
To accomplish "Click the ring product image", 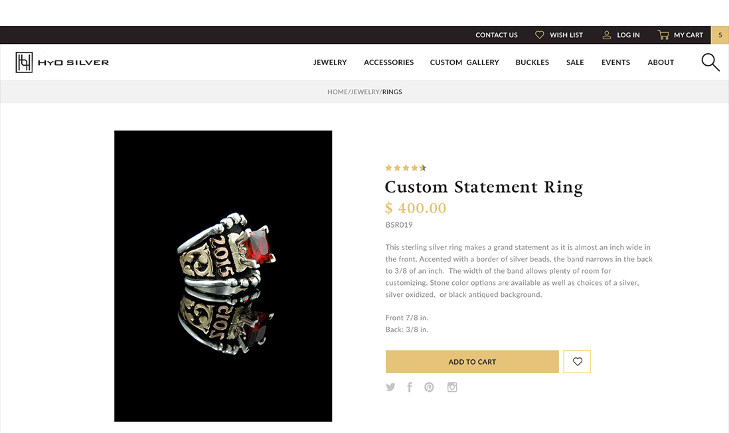I will [223, 276].
